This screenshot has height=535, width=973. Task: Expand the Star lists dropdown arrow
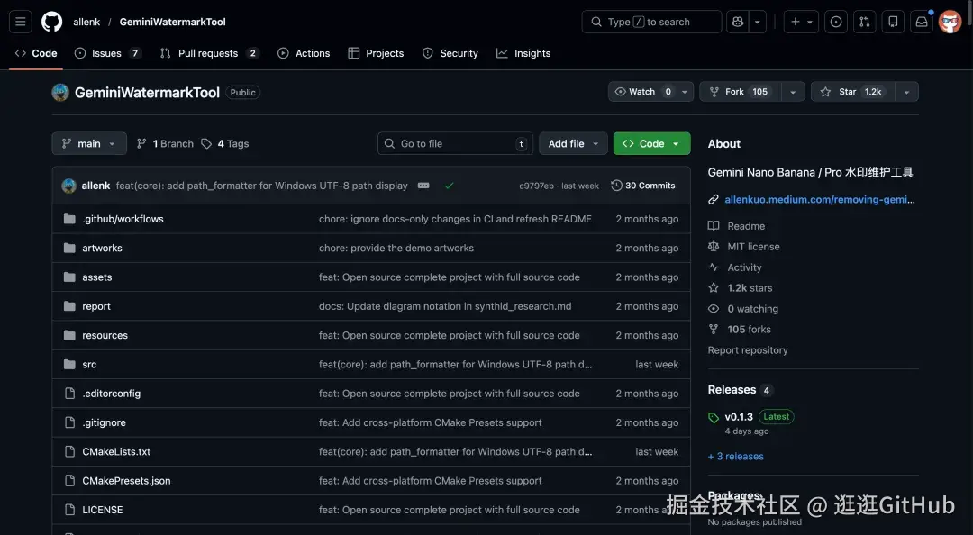point(906,92)
